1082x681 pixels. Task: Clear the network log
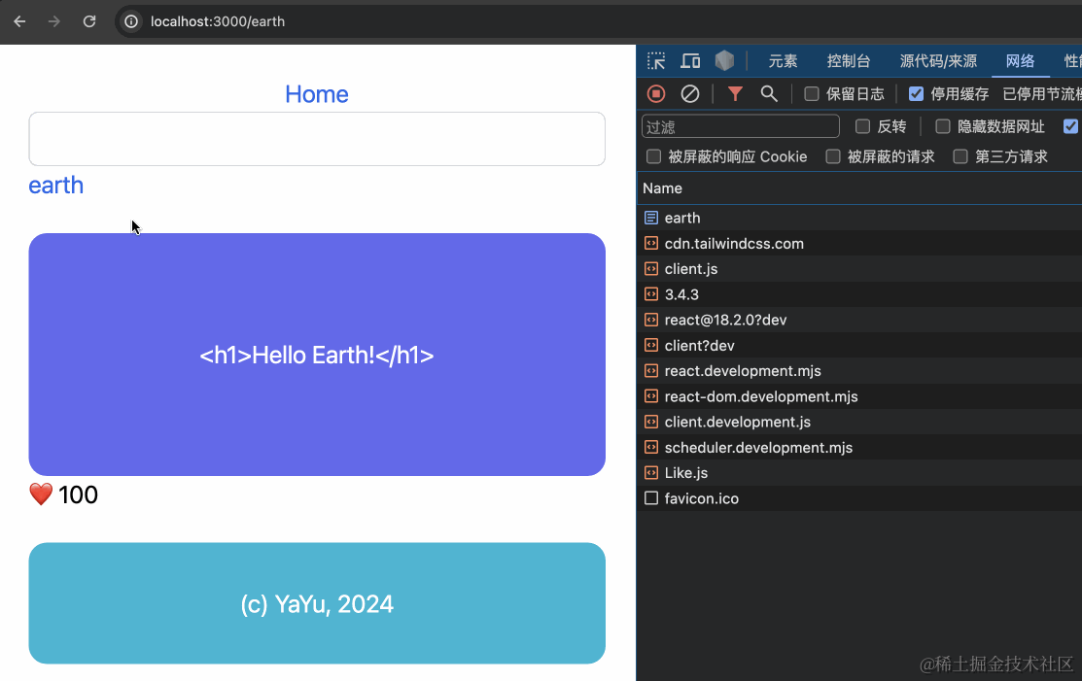[x=690, y=93]
